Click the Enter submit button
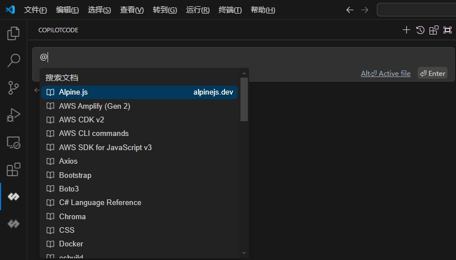This screenshot has width=456, height=260. pyautogui.click(x=432, y=73)
